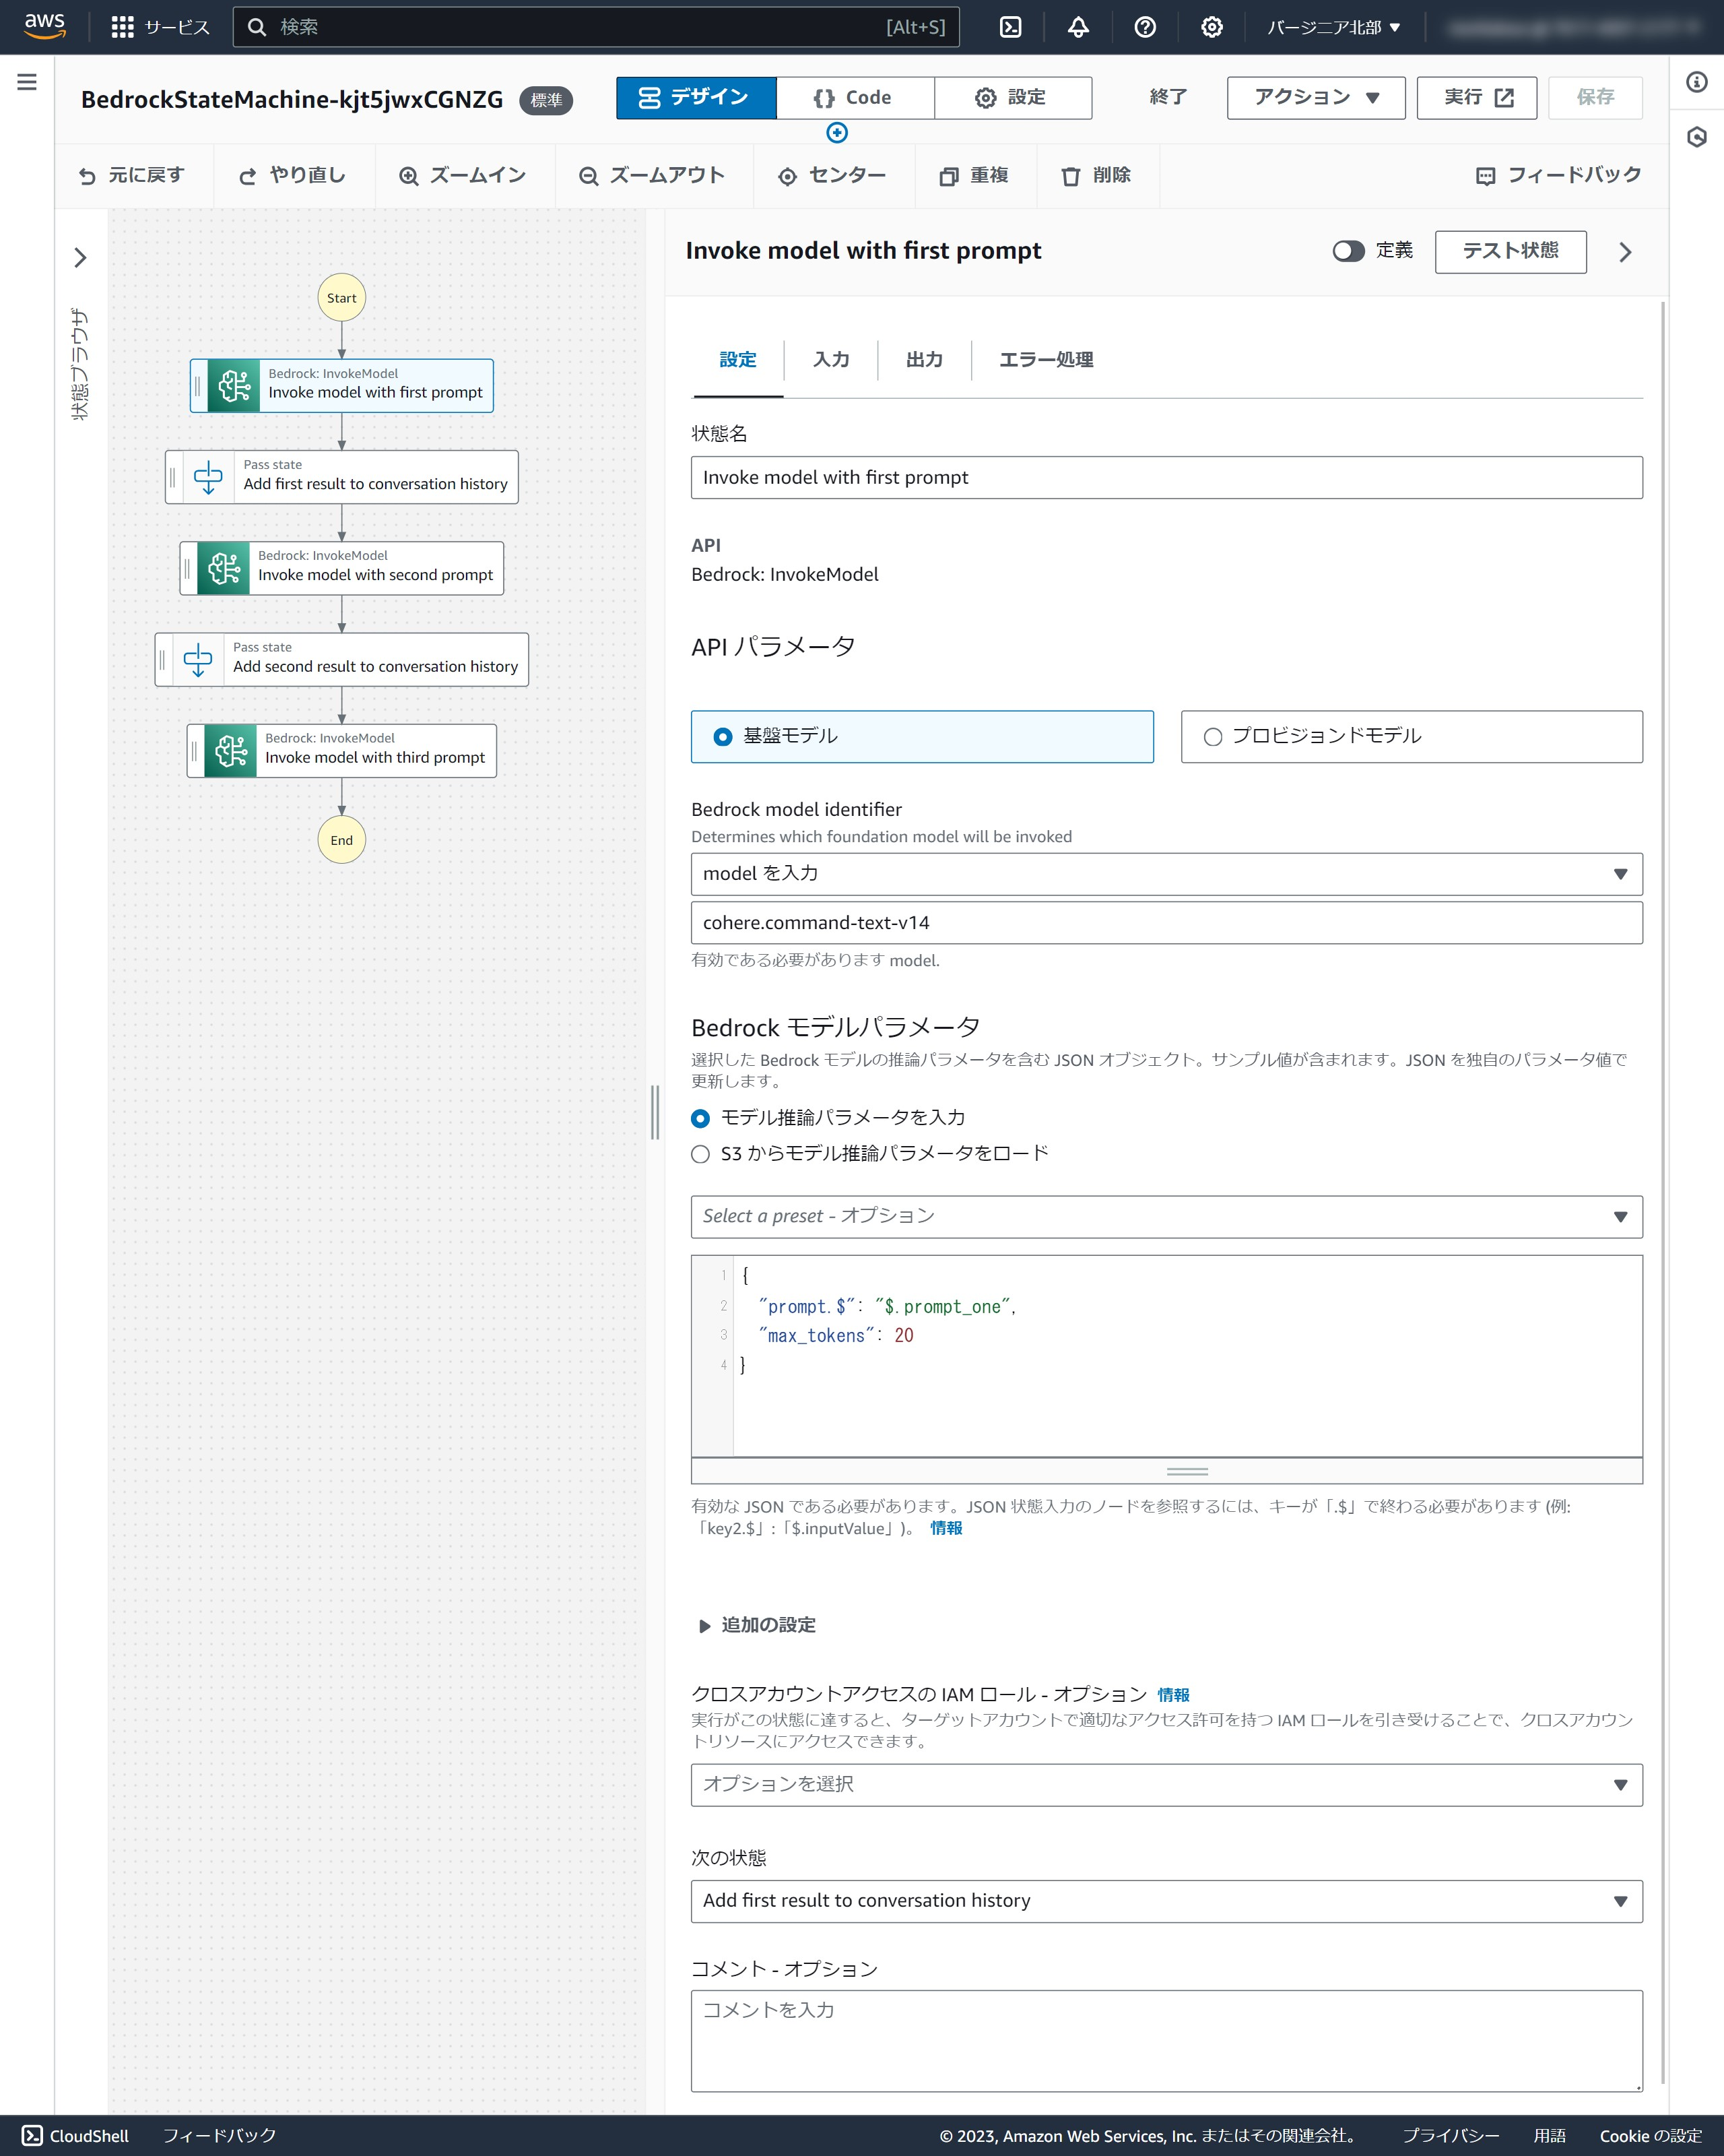Open CloudShell from top navigation bar icon

coord(1010,27)
